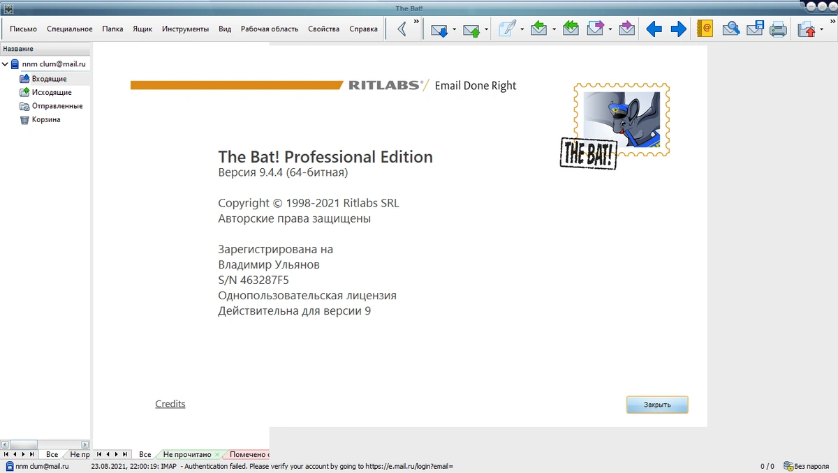Open the Ящик menu
This screenshot has height=473, width=838.
point(142,29)
